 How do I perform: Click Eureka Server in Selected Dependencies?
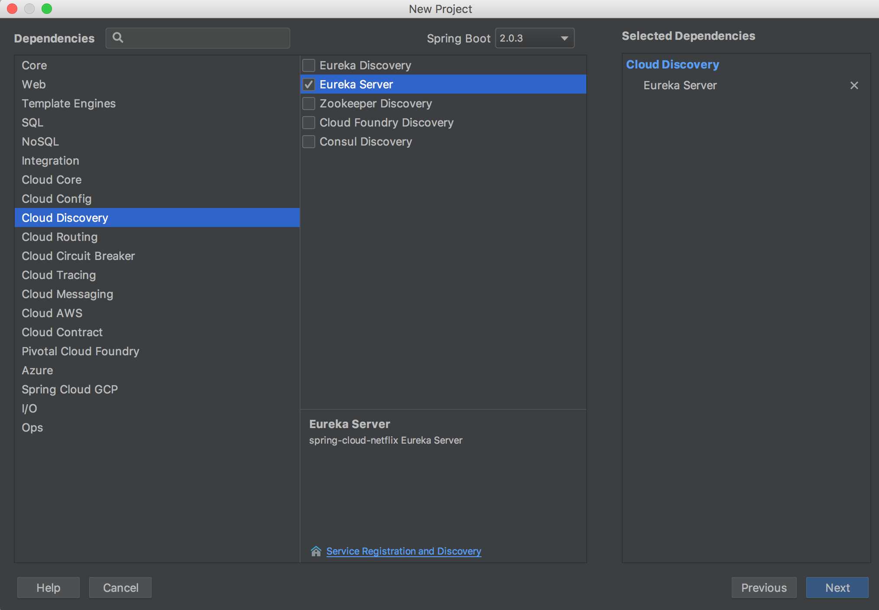tap(680, 85)
